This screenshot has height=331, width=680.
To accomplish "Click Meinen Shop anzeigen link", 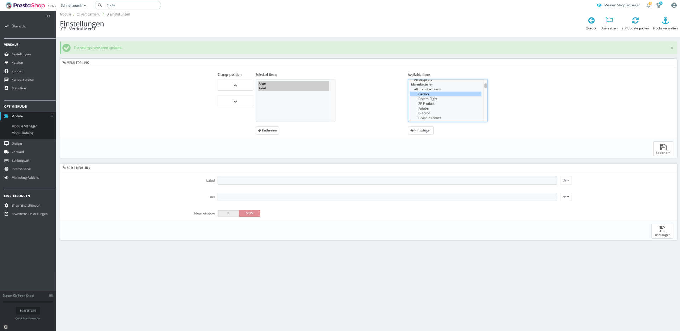I will click(619, 5).
